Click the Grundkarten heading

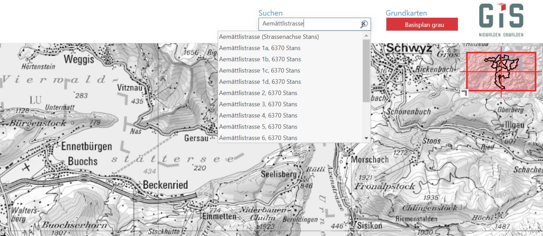pos(406,13)
